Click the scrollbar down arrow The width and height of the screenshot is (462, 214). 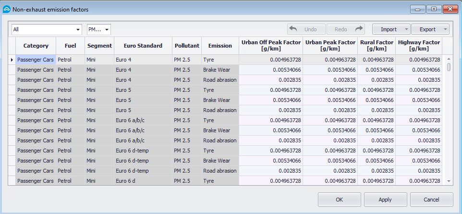click(449, 181)
